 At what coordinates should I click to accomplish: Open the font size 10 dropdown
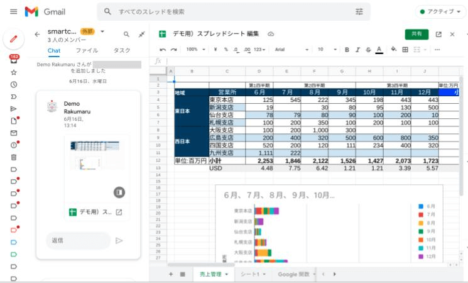(327, 50)
